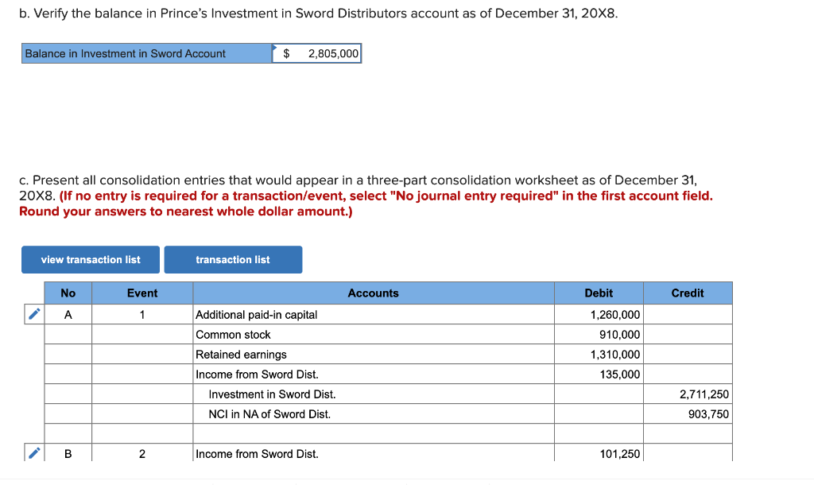Click the Debit column header

[599, 293]
